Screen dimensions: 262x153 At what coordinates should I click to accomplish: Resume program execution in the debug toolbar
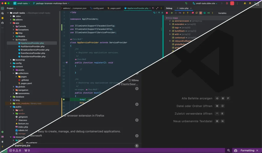pos(172,13)
